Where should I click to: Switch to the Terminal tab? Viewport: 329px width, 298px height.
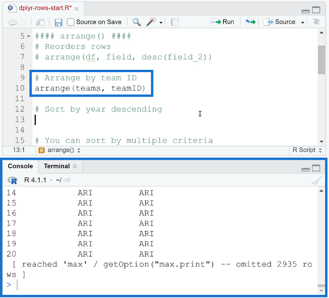[x=56, y=166]
